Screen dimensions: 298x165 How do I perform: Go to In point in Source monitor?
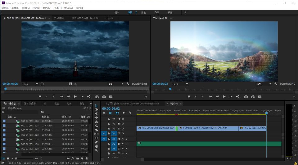click(x=62, y=96)
